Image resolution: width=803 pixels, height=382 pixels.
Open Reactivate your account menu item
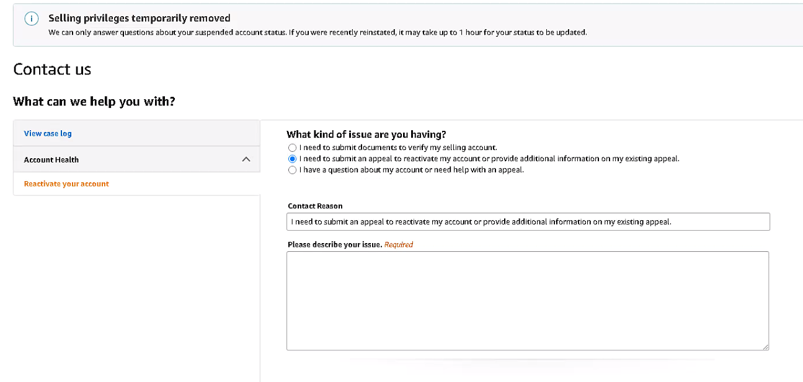click(x=66, y=184)
